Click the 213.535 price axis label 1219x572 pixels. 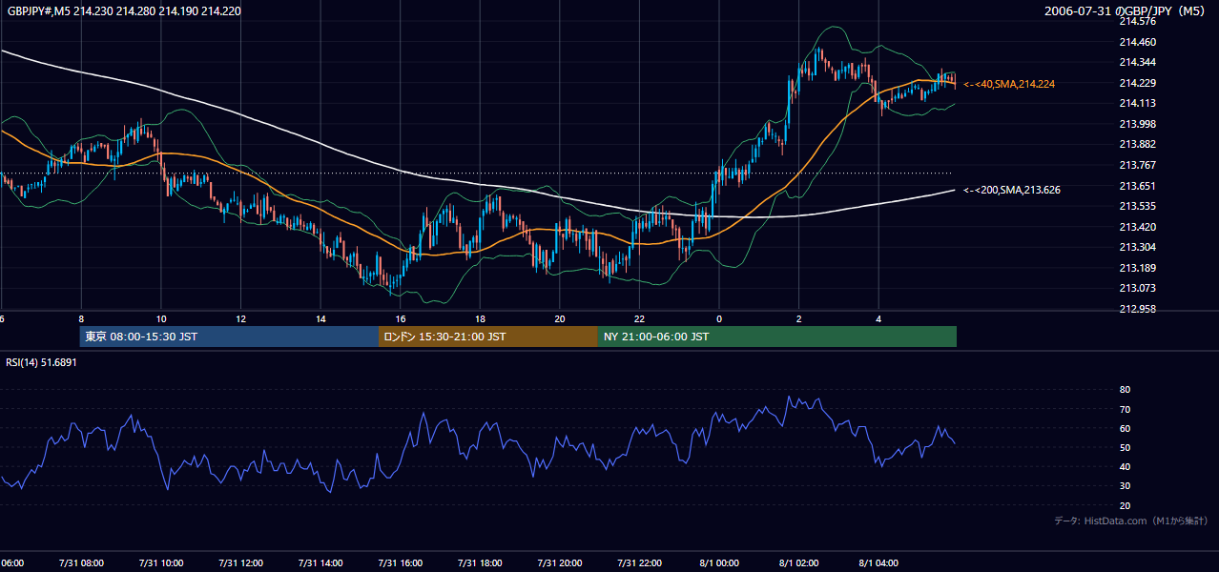[x=1137, y=206]
